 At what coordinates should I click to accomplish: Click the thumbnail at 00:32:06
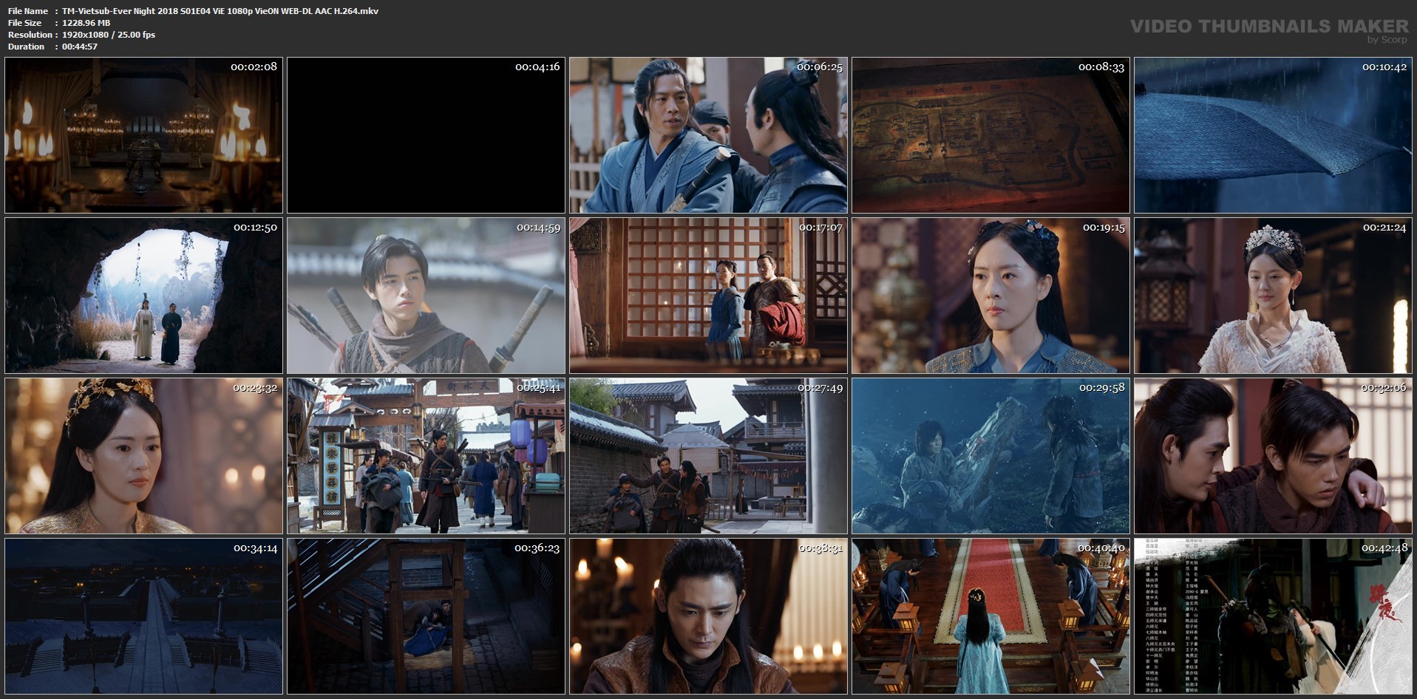tap(1273, 456)
